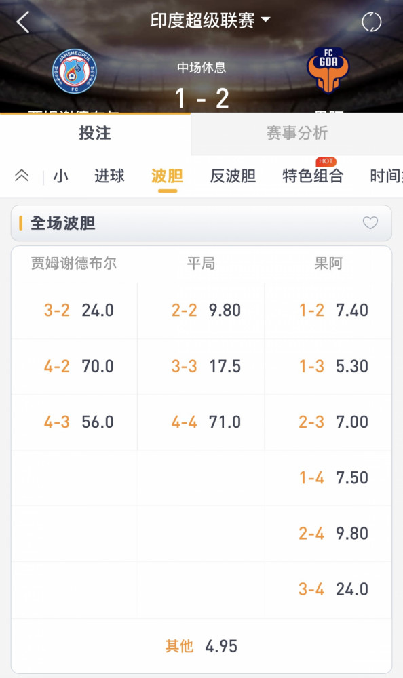
Task: Tap the back arrow icon
Action: tap(23, 21)
